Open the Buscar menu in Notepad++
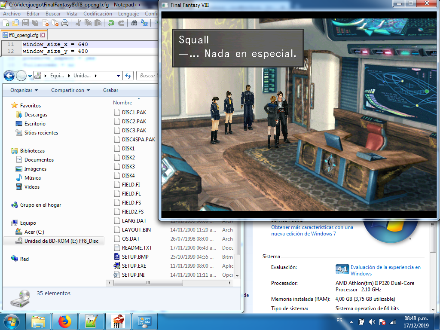The height and width of the screenshot is (330, 440). [53, 13]
